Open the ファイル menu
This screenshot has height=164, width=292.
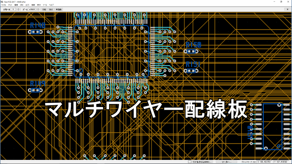point(4,5)
